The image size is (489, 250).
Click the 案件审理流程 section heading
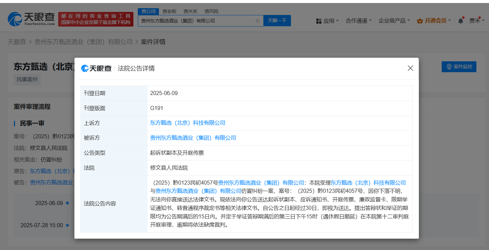32,107
